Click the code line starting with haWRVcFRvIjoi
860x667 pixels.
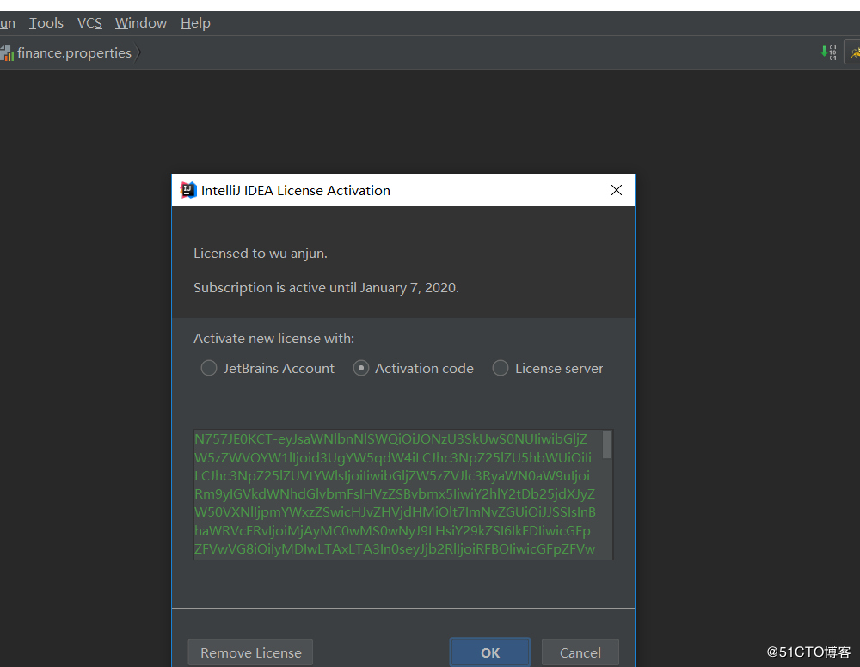[393, 530]
